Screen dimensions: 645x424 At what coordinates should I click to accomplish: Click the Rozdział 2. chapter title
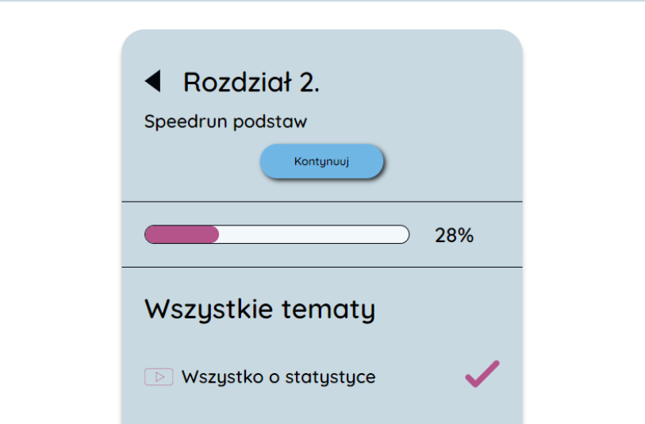tap(251, 82)
